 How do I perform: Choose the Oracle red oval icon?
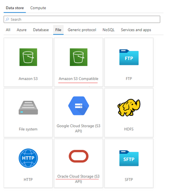click(78, 156)
